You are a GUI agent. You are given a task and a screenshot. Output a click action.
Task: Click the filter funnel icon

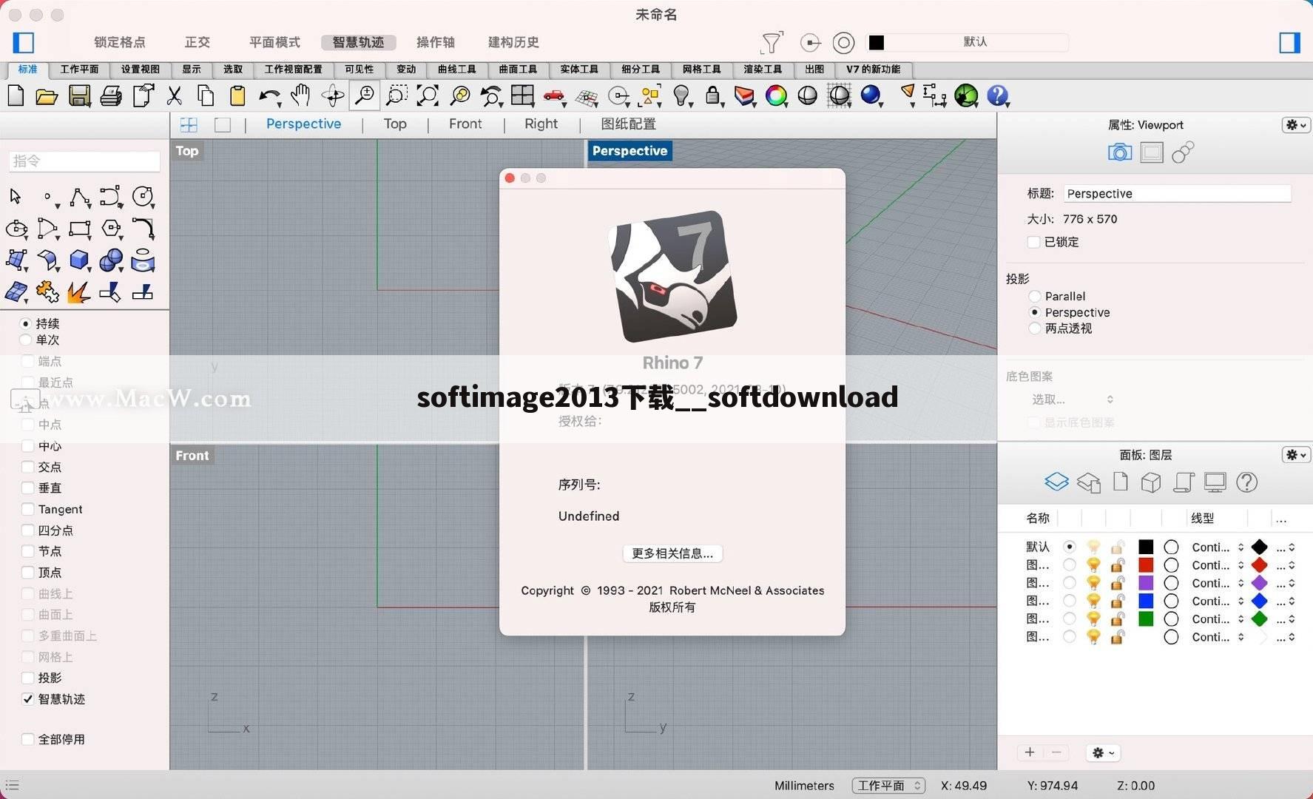pyautogui.click(x=772, y=42)
